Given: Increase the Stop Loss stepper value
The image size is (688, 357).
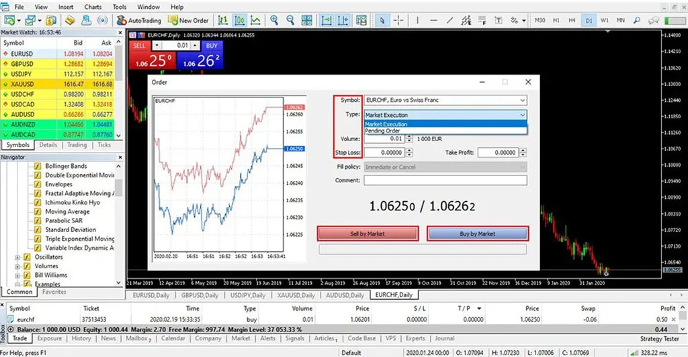Looking at the screenshot, I should pos(409,151).
